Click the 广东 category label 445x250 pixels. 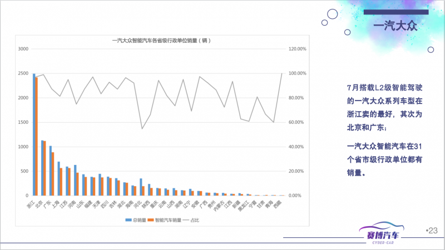[47, 204]
